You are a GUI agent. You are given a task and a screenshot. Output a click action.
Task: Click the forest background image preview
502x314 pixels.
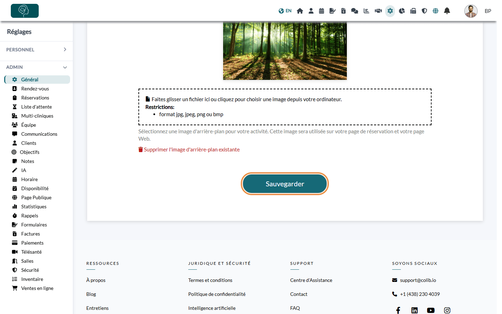click(x=285, y=51)
